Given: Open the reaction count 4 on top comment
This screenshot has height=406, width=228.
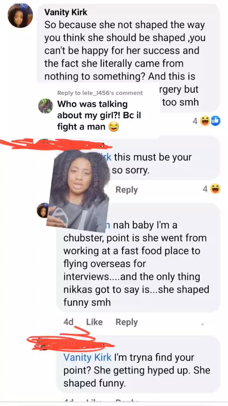Looking at the screenshot, I should (x=195, y=121).
